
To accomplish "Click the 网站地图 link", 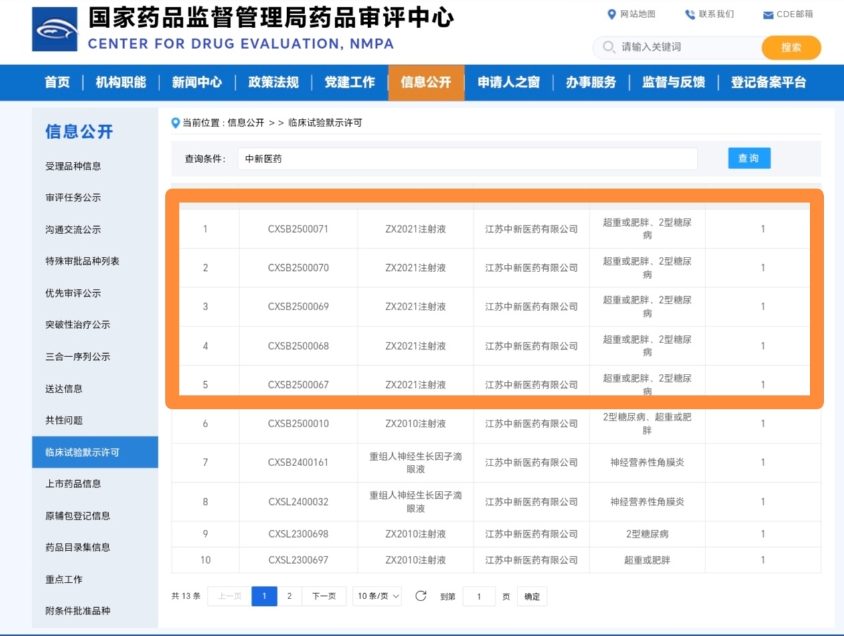I will (x=638, y=14).
